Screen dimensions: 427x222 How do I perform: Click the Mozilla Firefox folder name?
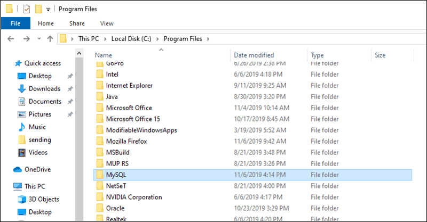[126, 141]
